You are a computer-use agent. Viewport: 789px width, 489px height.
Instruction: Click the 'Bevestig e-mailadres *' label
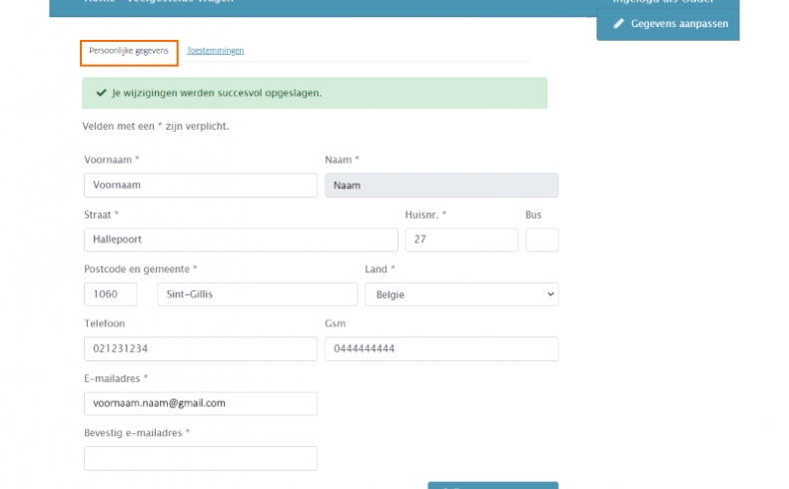coord(137,433)
